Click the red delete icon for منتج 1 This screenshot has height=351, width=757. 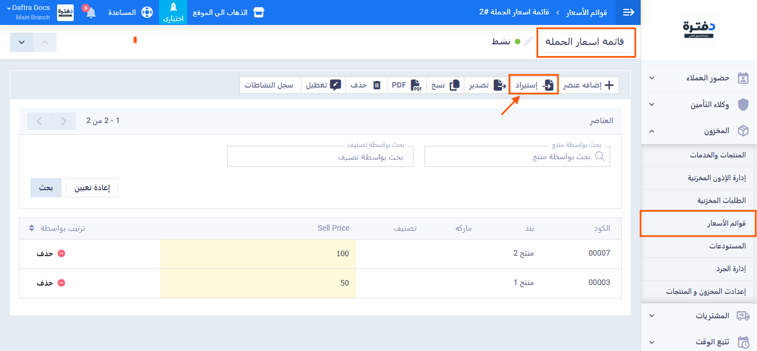62,283
